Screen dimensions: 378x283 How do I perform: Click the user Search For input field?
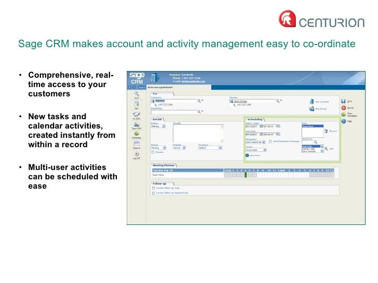(307, 142)
